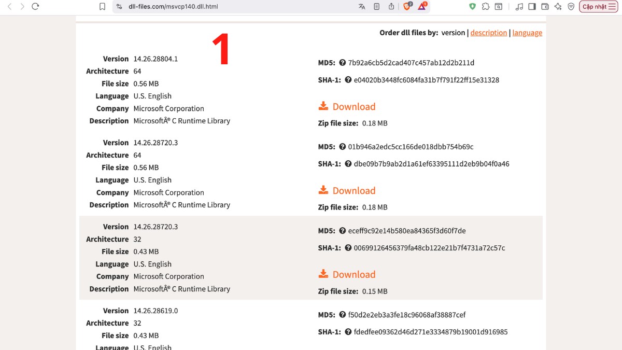Download version 14.26.28804.1 of msvcp140.dll

pyautogui.click(x=354, y=106)
